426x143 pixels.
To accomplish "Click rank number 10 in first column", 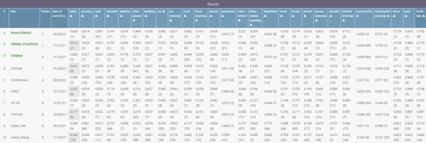I will coord(5,137).
